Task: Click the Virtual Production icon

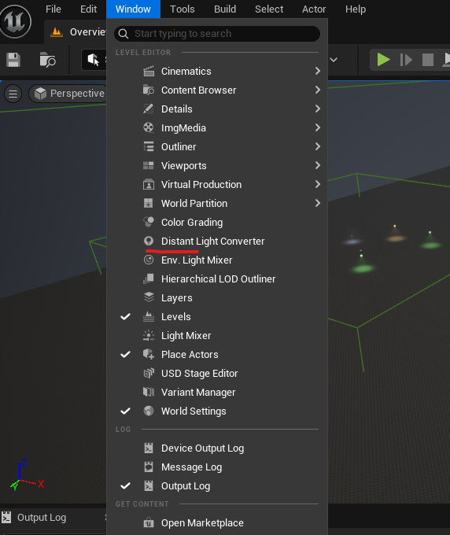Action: pos(149,185)
